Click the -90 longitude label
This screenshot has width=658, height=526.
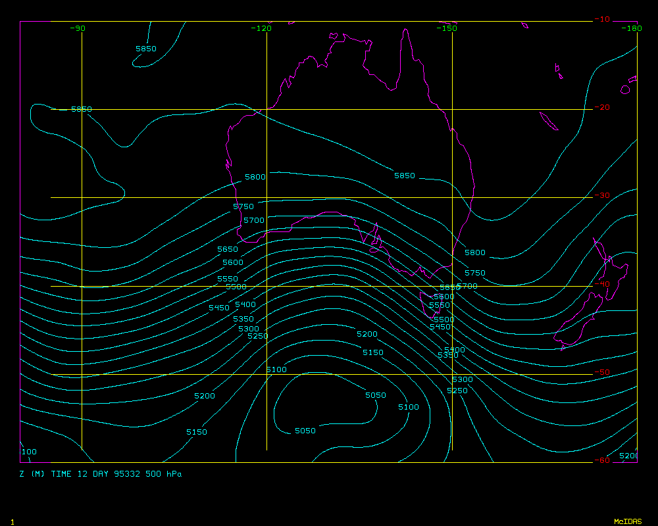78,28
